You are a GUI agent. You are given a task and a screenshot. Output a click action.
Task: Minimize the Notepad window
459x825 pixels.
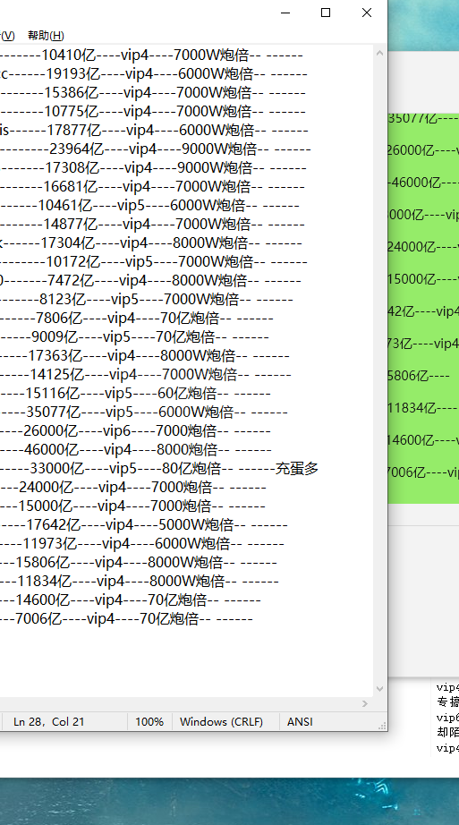coord(285,13)
